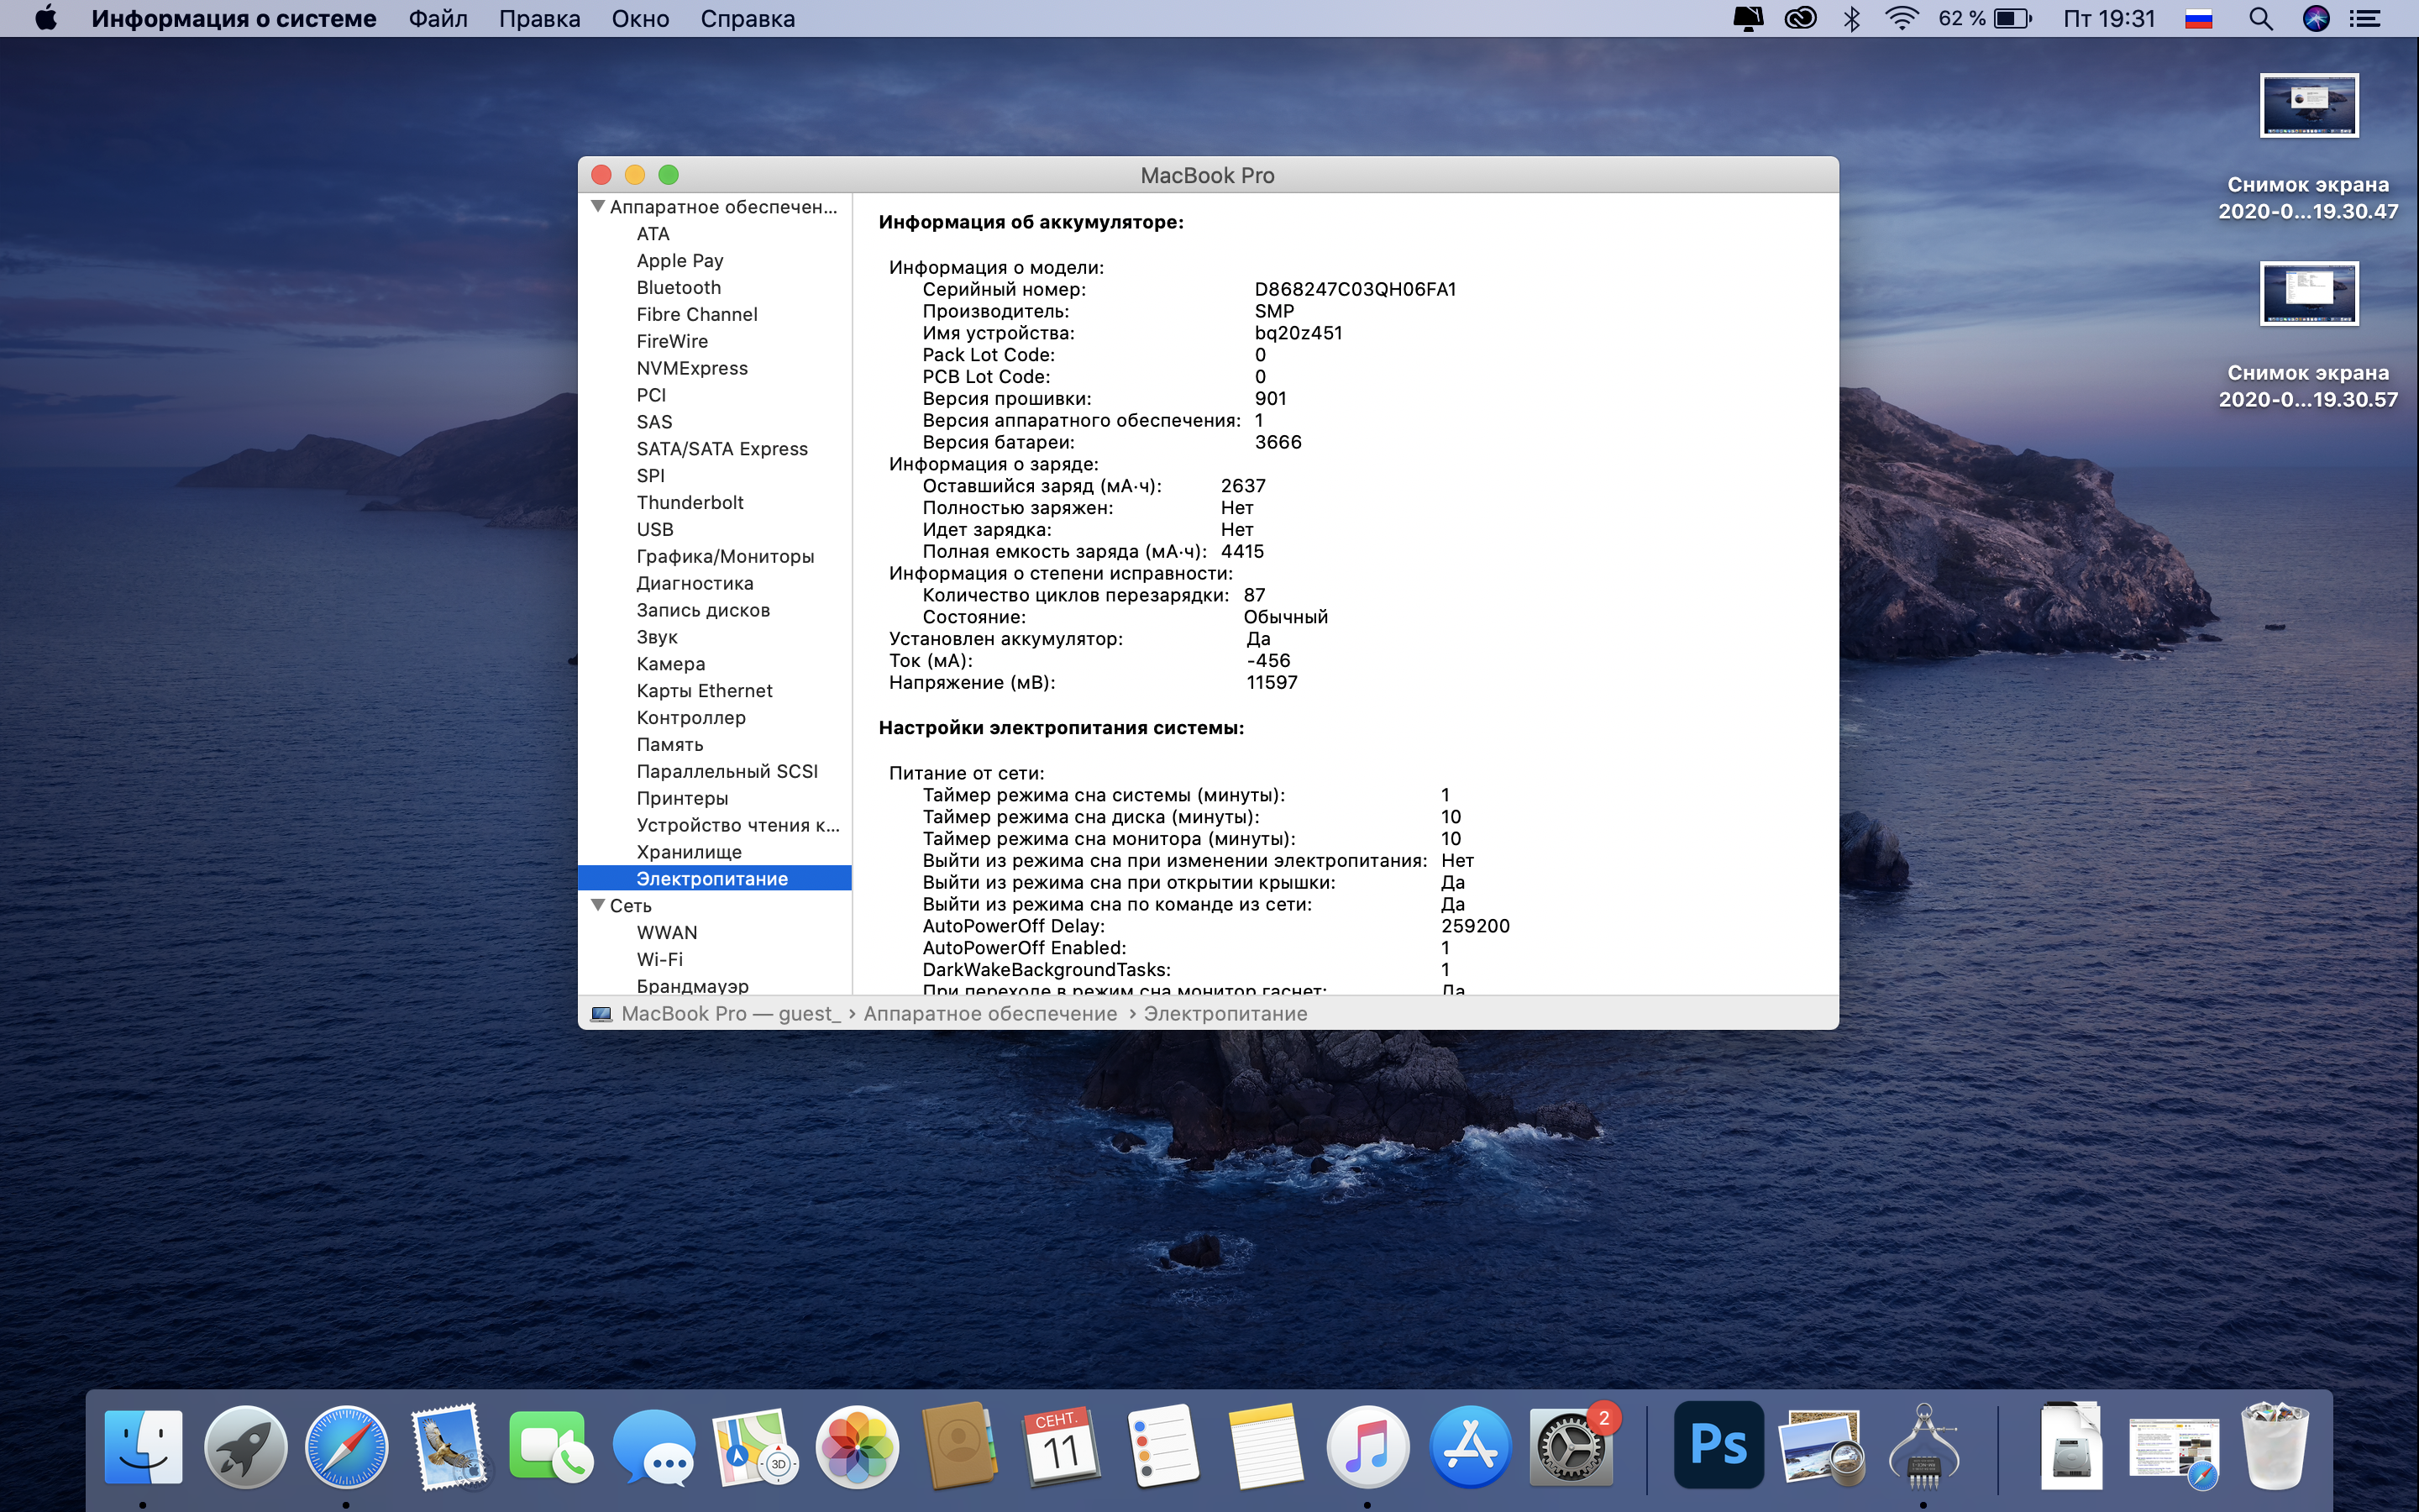The width and height of the screenshot is (2419, 1512).
Task: Open the Информация о системе menu
Action: point(234,18)
